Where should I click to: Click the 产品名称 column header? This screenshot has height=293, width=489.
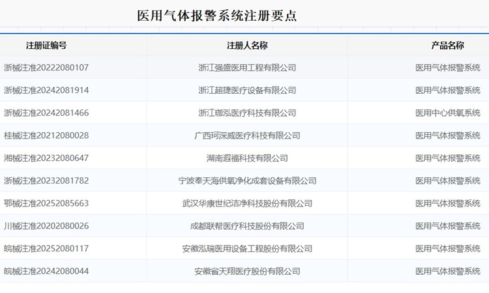click(448, 46)
